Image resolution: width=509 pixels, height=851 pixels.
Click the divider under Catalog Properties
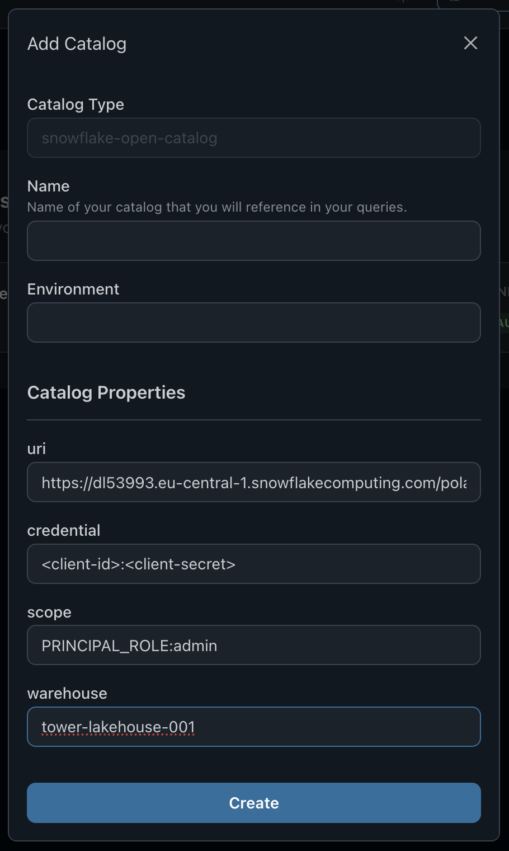254,418
